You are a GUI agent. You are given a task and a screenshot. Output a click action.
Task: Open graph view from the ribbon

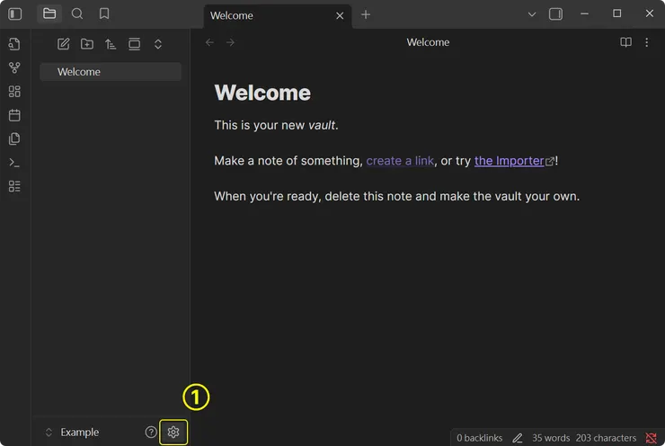(x=14, y=67)
